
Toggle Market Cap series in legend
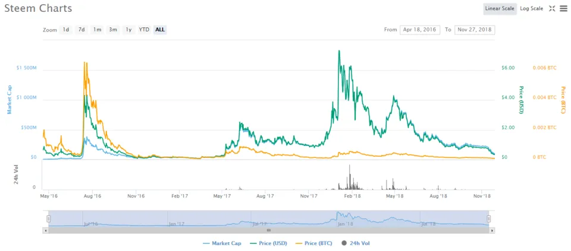pos(221,243)
